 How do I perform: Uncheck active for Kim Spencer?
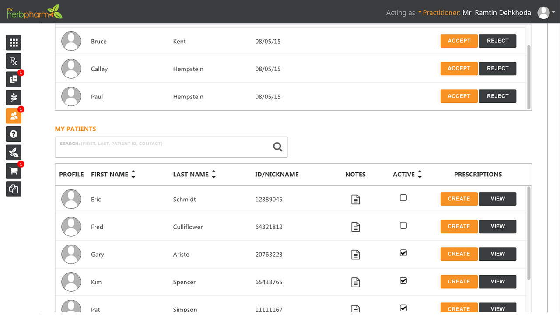403,280
